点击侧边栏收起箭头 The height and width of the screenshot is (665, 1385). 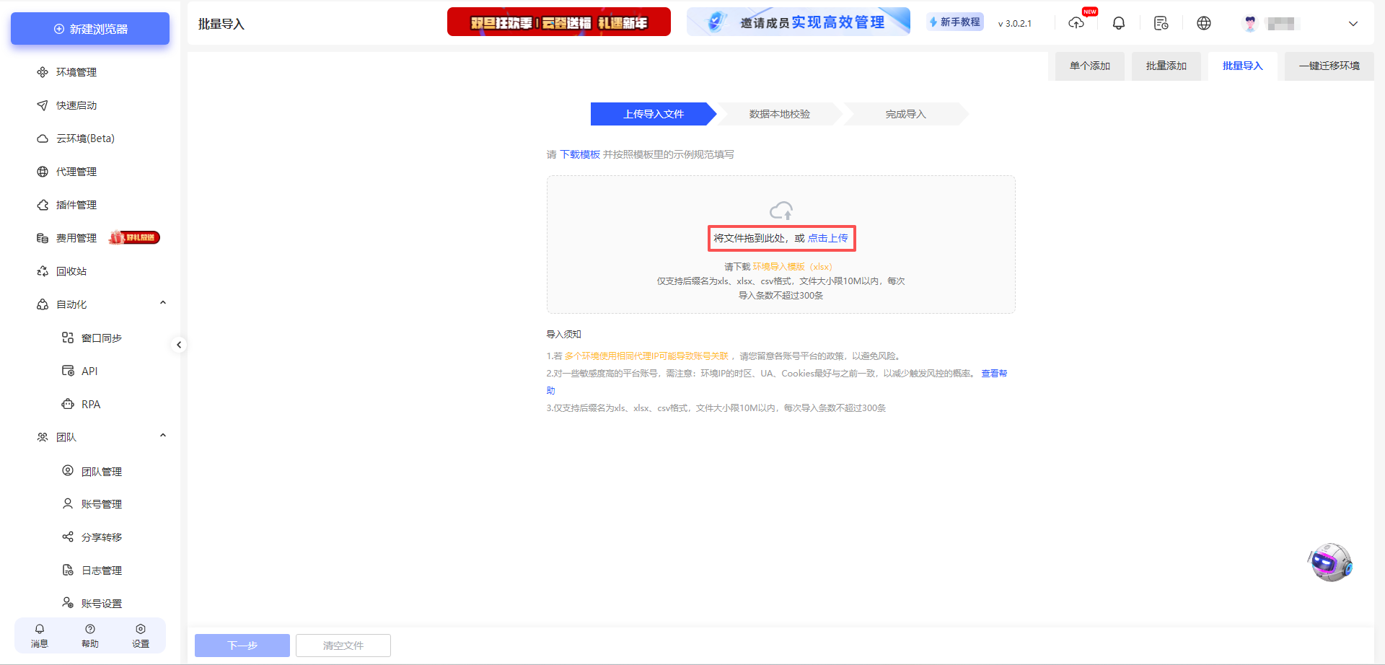[180, 345]
